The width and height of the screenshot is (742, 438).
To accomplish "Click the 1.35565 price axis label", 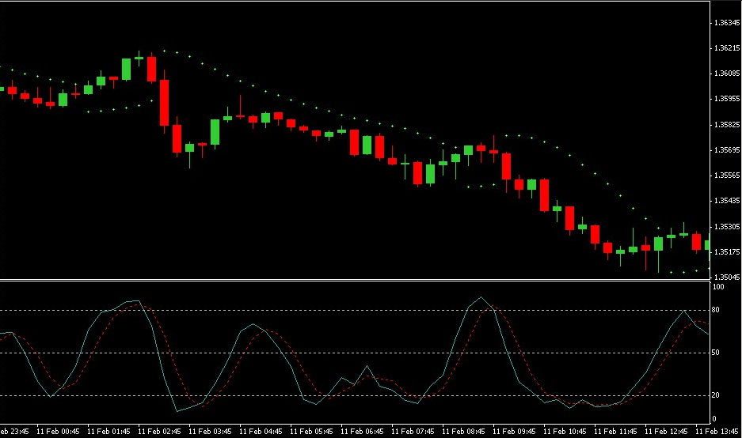I will pos(727,176).
